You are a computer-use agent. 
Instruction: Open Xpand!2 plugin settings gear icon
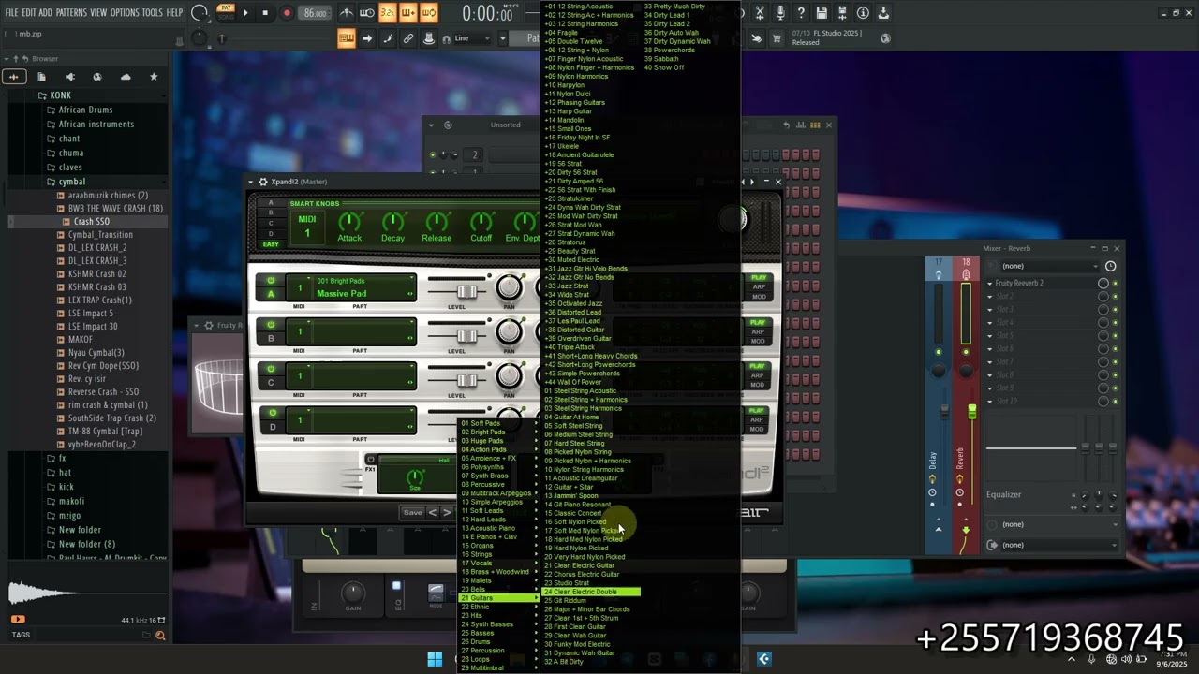click(263, 182)
